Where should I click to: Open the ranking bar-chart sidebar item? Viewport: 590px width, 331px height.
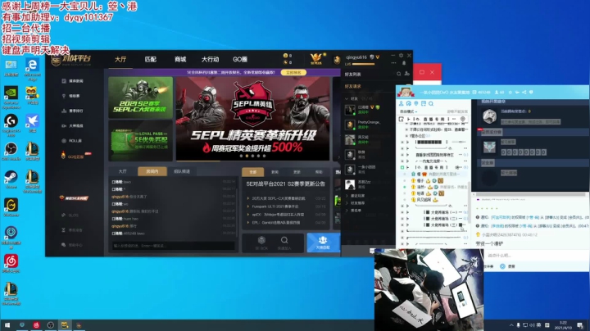point(64,111)
